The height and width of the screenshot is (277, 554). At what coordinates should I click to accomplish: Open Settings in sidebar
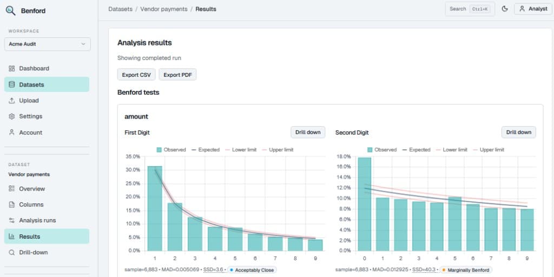point(47,117)
